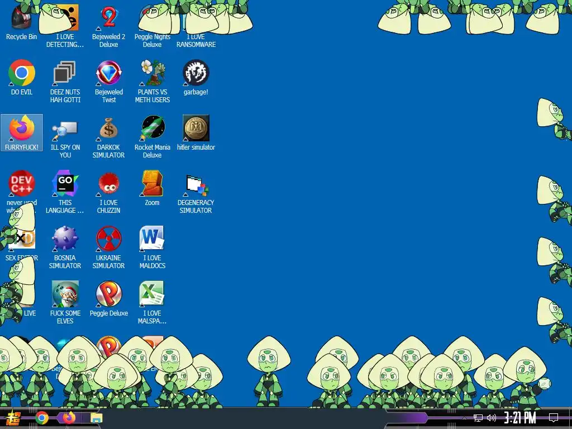
Task: Expand the hidden system tray icons chevron
Action: [x=464, y=418]
